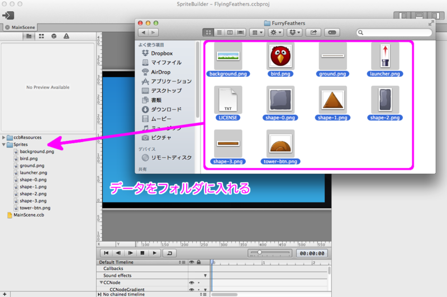The image size is (447, 297).
Task: Select the file view folder tab icon
Action: (29, 36)
